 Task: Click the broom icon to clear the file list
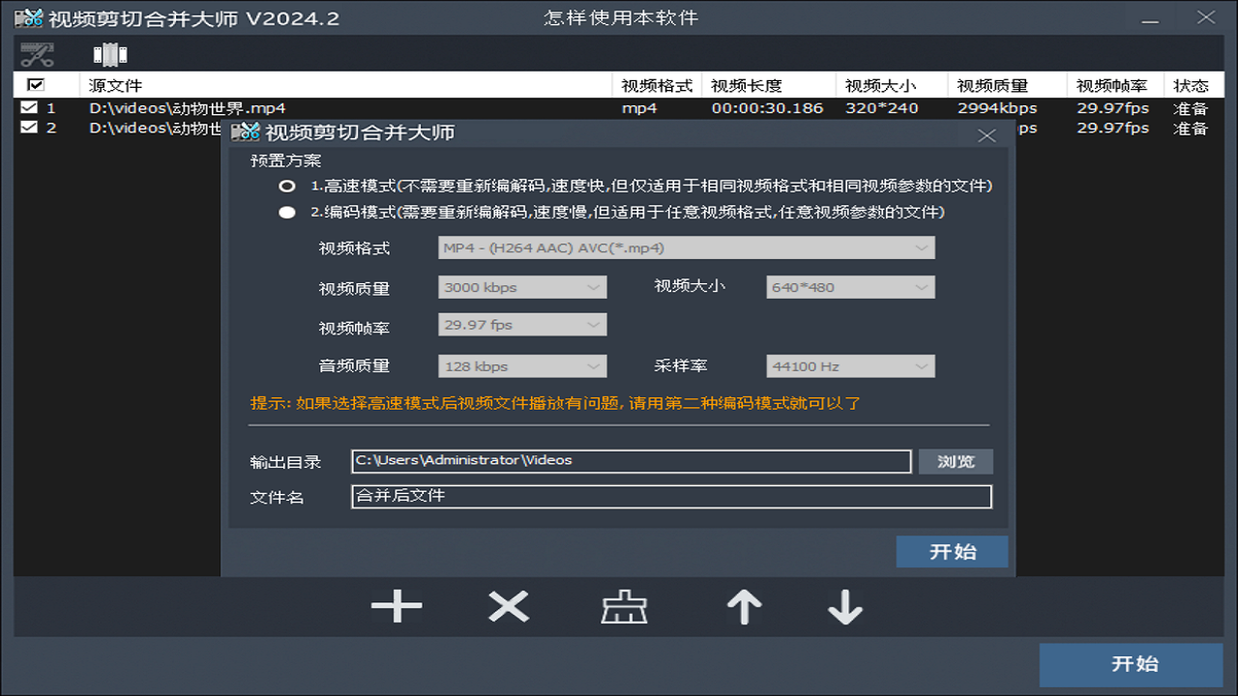point(624,607)
